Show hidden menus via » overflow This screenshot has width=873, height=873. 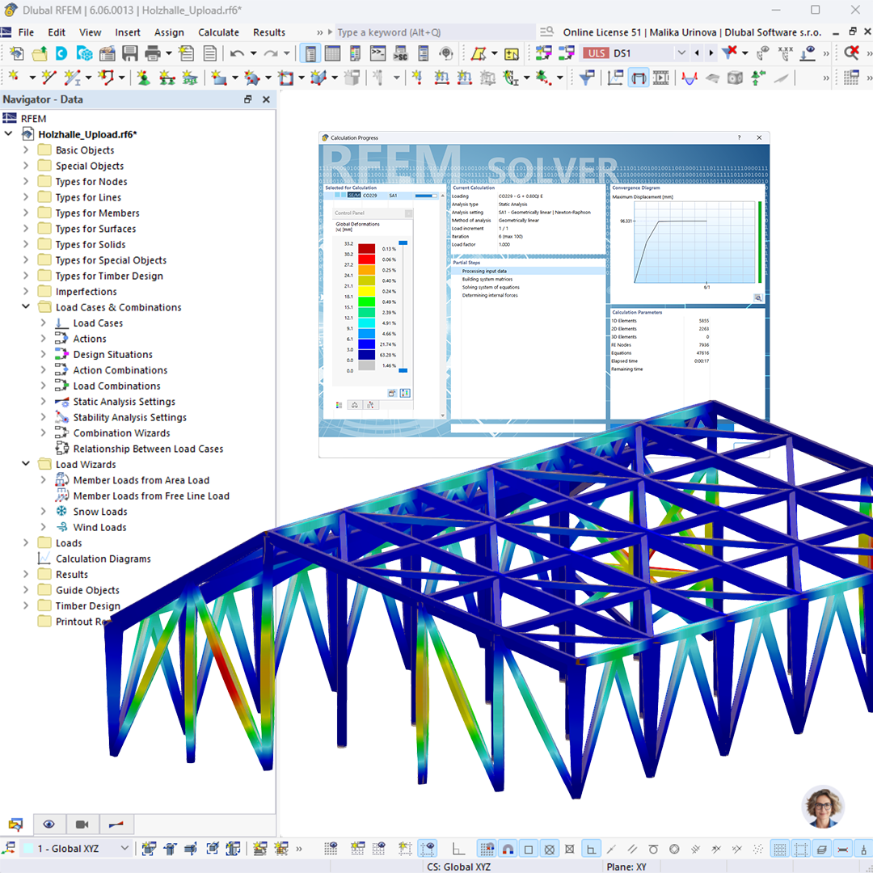(x=319, y=32)
